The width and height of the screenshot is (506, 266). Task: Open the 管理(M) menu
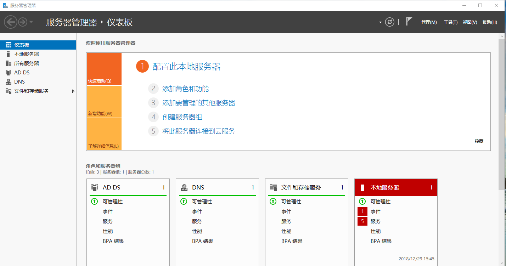(x=429, y=22)
